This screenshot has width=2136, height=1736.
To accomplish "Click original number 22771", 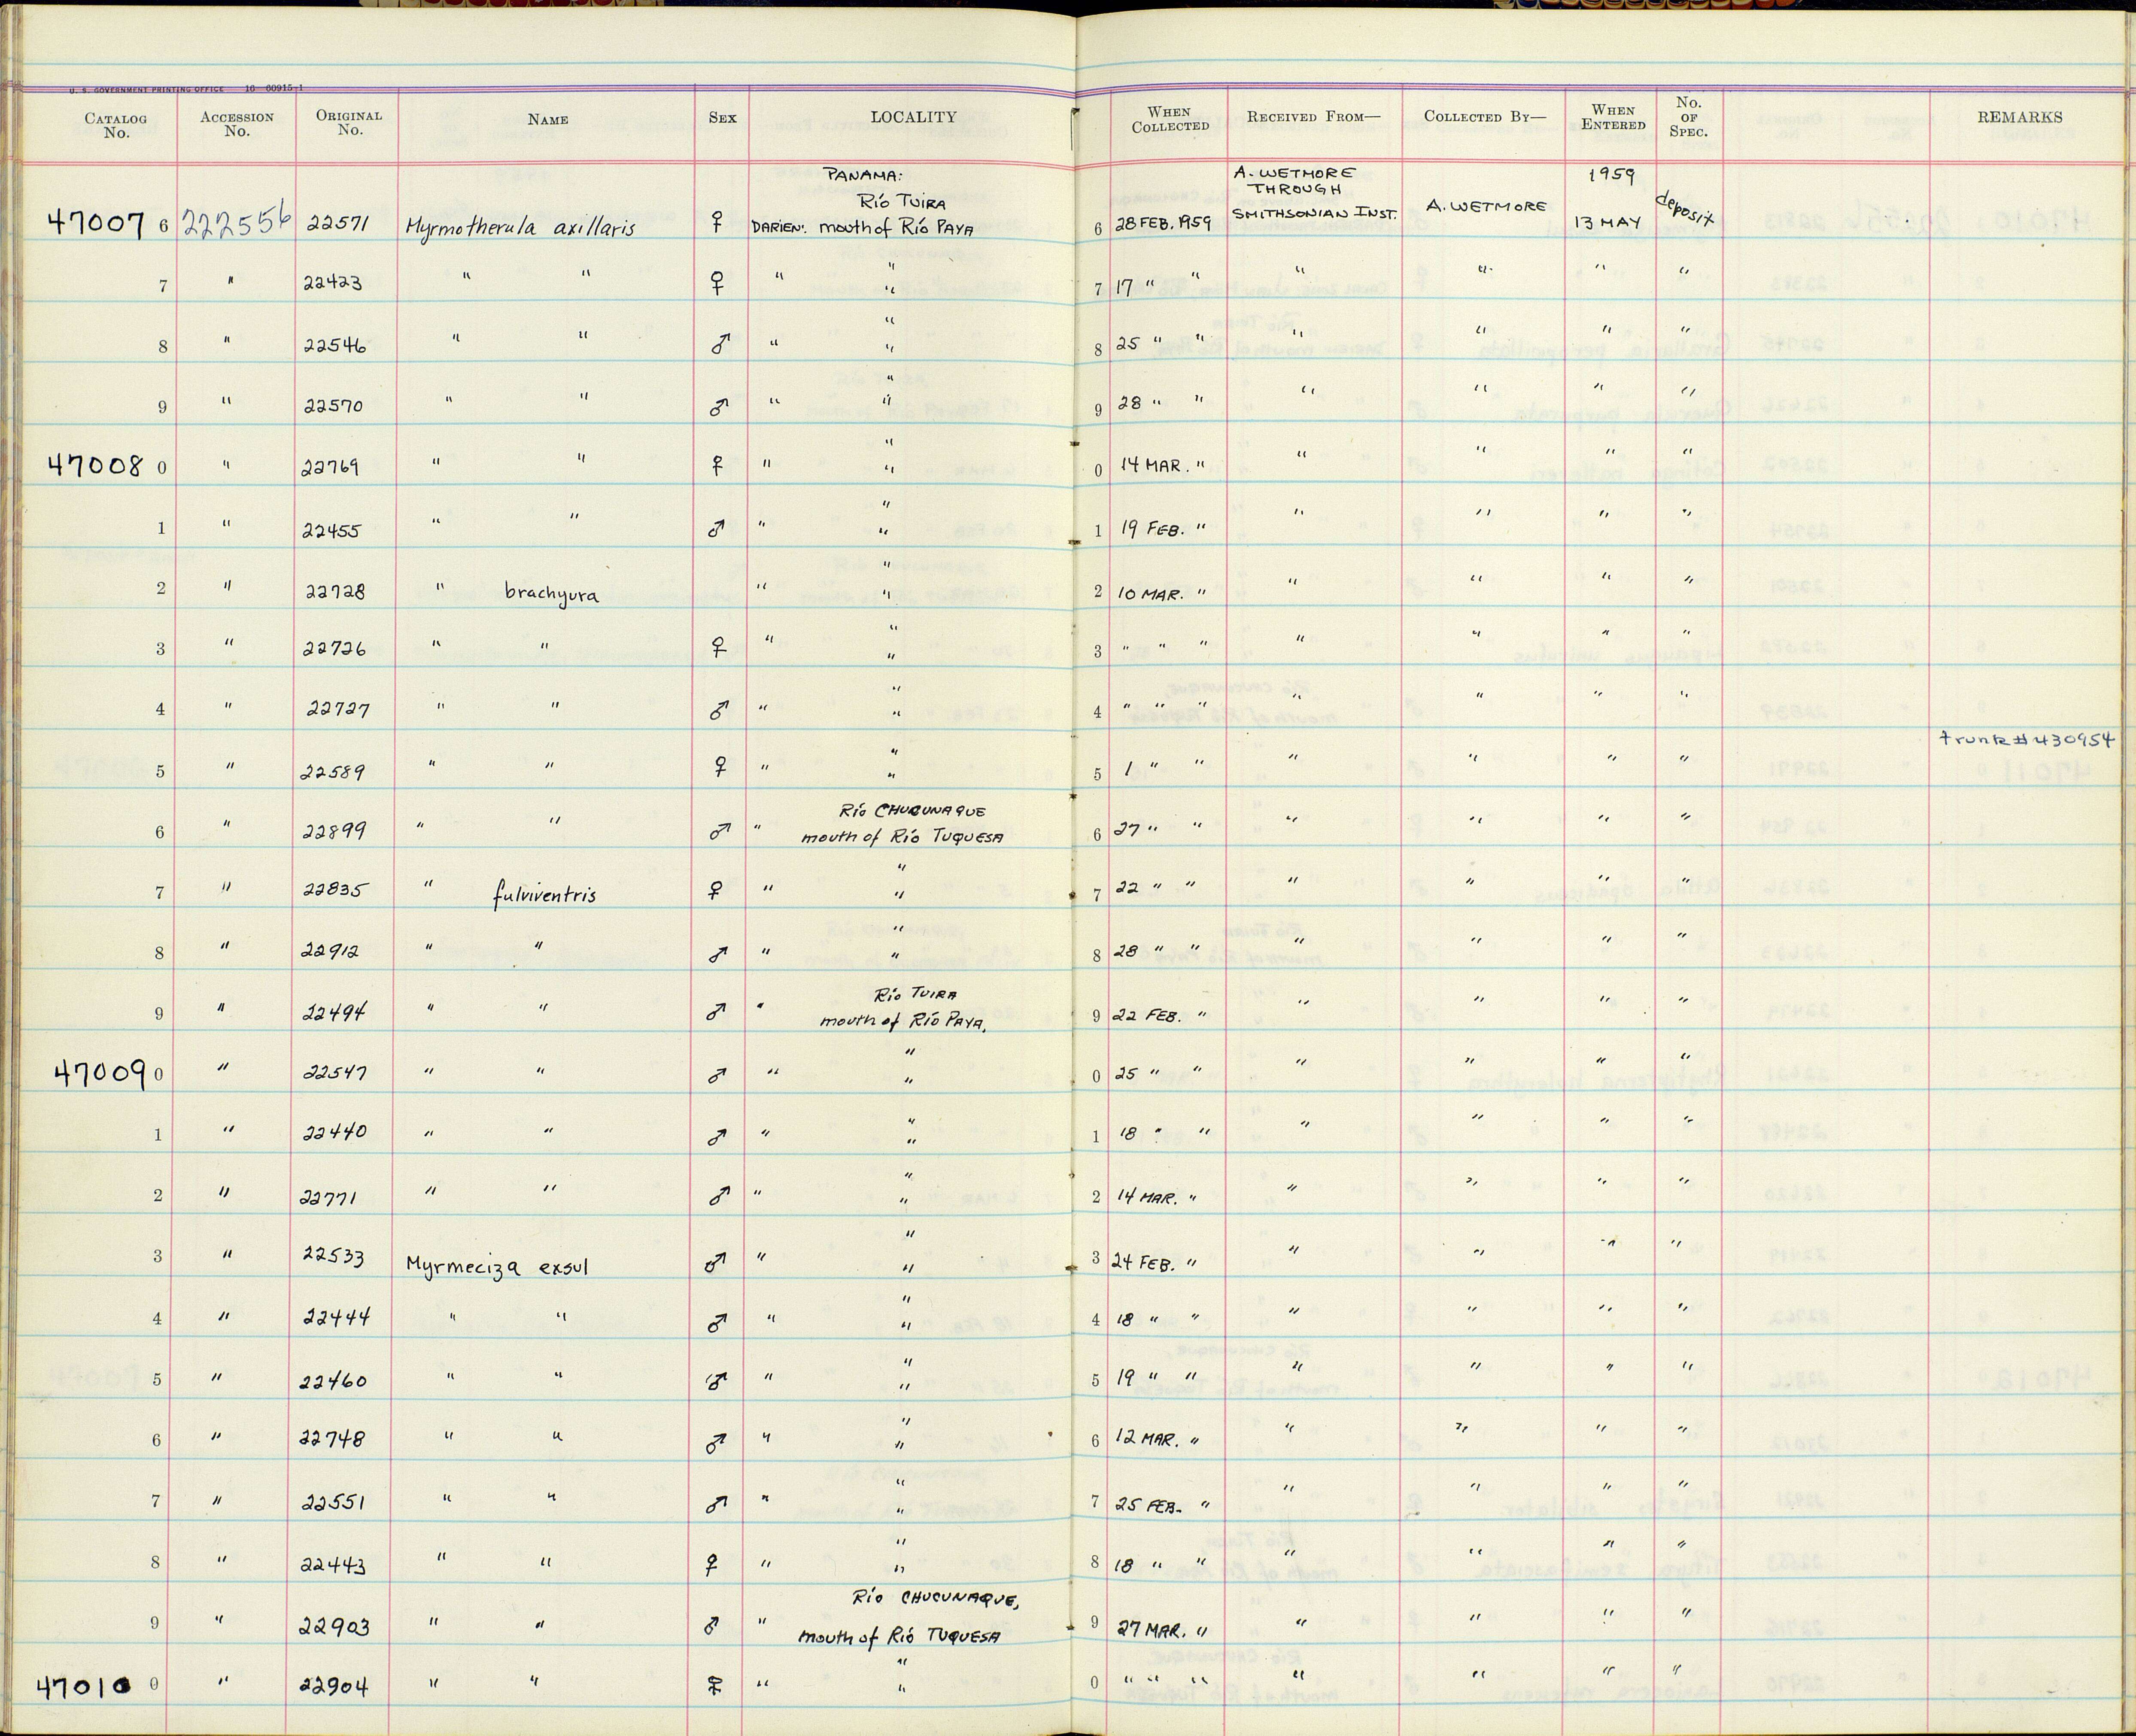I will (x=329, y=1195).
